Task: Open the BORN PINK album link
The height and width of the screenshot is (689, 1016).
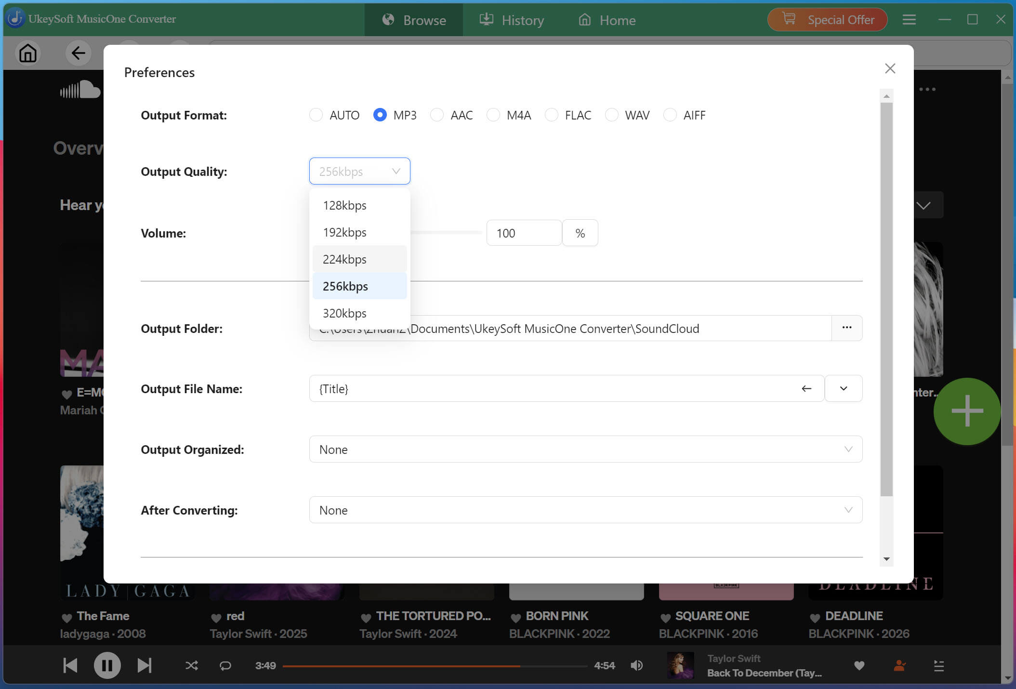Action: pyautogui.click(x=557, y=616)
